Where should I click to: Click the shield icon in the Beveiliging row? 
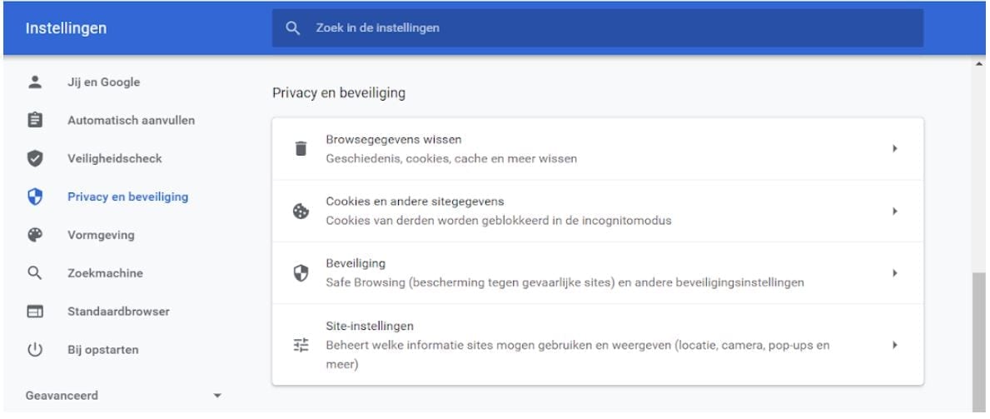click(x=301, y=273)
